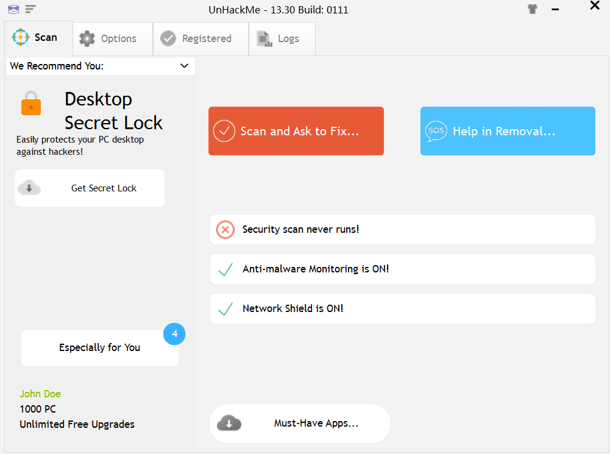Click the checkmark next to Anti-malware Monitoring
Image resolution: width=610 pixels, height=454 pixels.
[225, 269]
